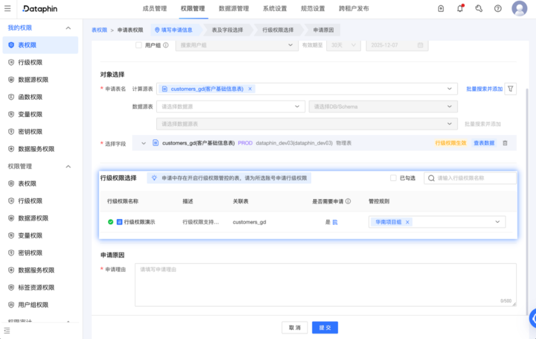
Task: Collapse the customers_gd field details chevron
Action: (144, 142)
